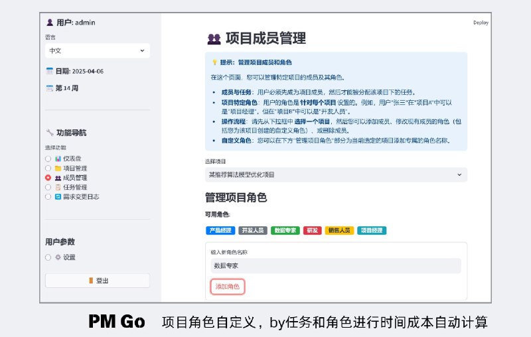Expand the 语言 dropdown chevron arrow
The height and width of the screenshot is (337, 531).
click(x=142, y=51)
